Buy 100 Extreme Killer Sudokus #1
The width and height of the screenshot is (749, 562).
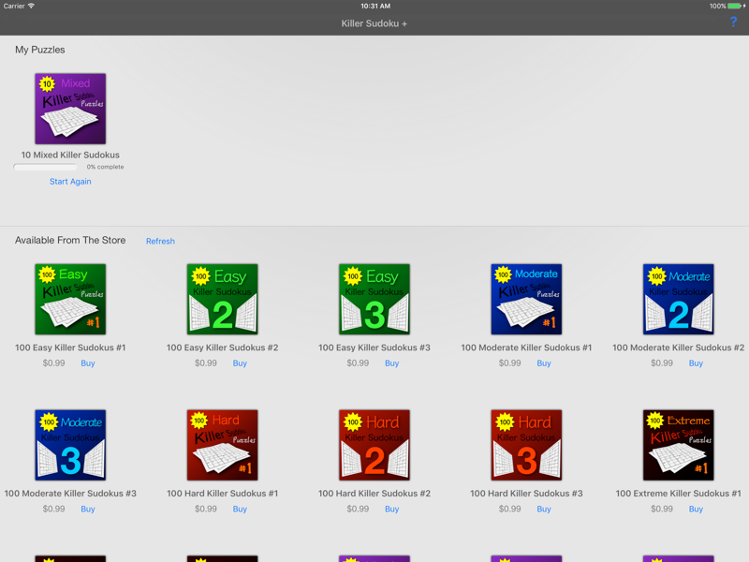pyautogui.click(x=696, y=509)
